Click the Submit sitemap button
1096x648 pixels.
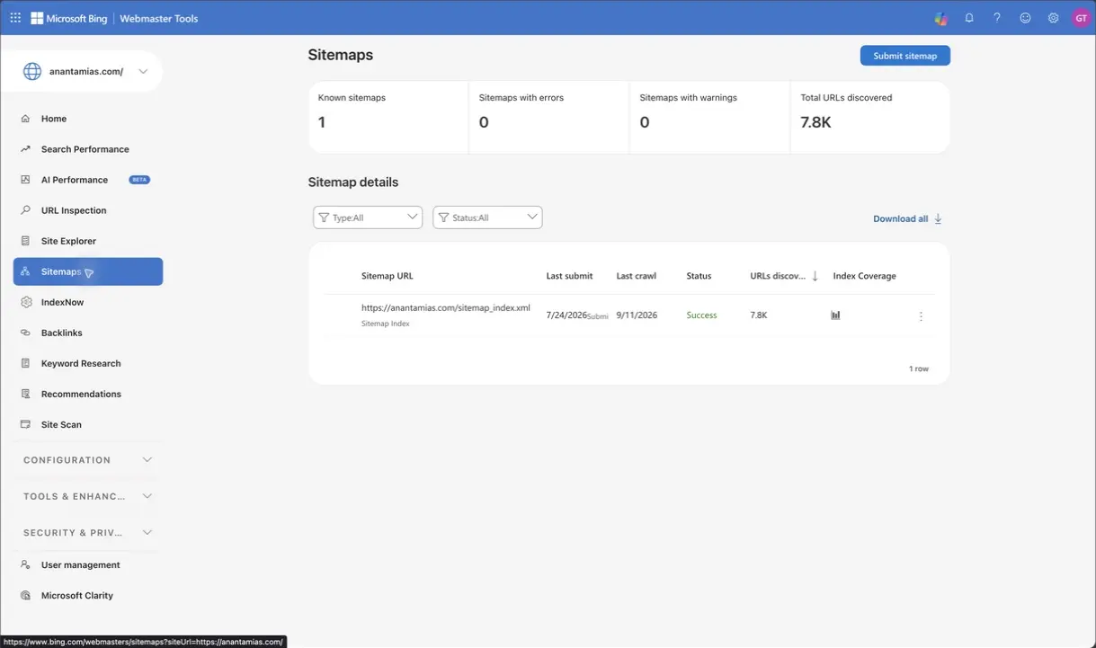point(904,56)
